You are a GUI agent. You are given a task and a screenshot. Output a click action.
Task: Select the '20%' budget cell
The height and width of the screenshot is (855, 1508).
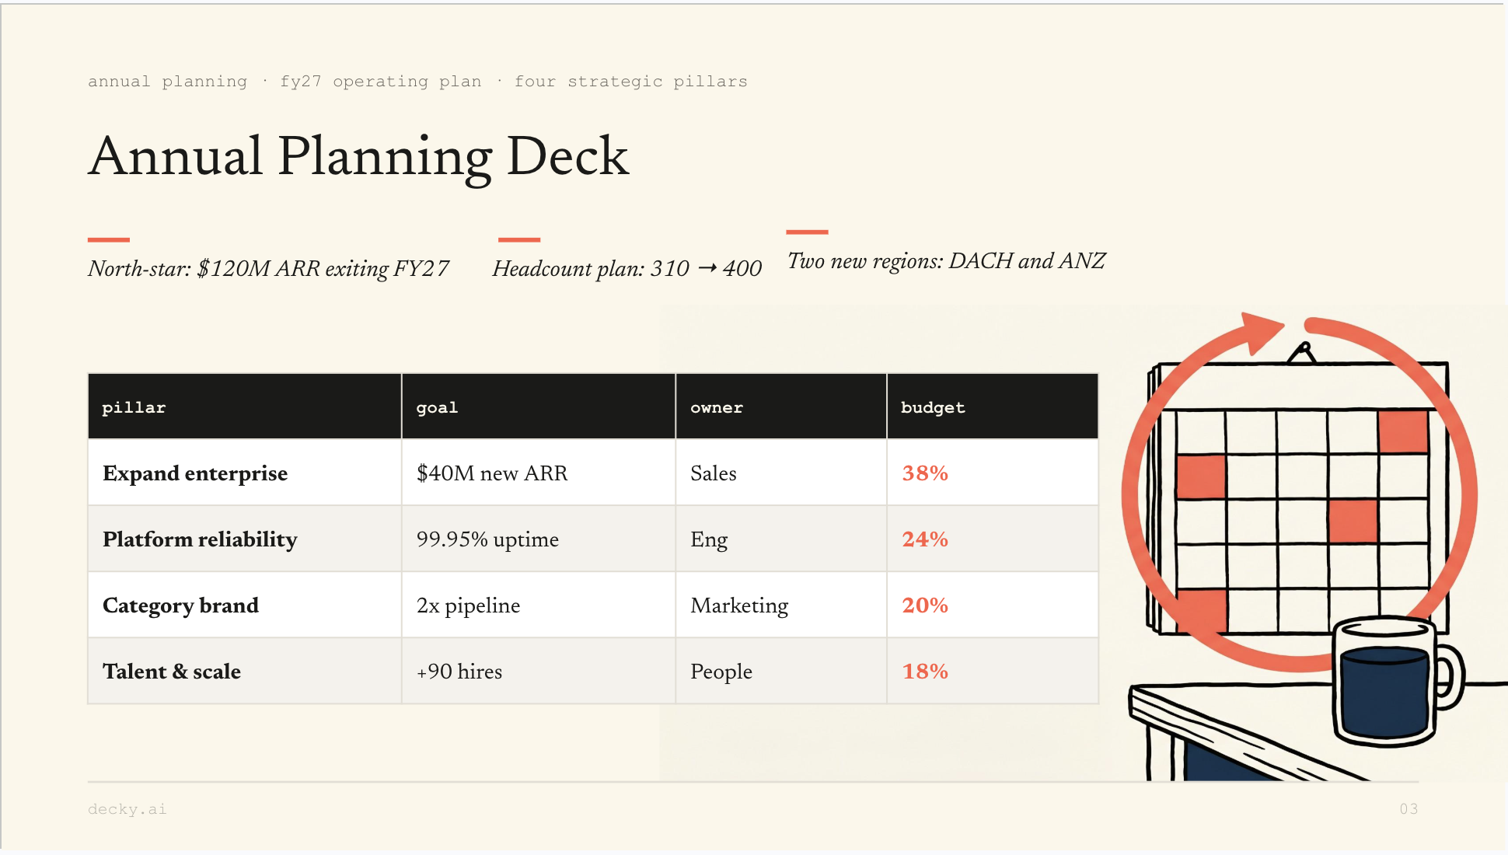click(x=993, y=605)
